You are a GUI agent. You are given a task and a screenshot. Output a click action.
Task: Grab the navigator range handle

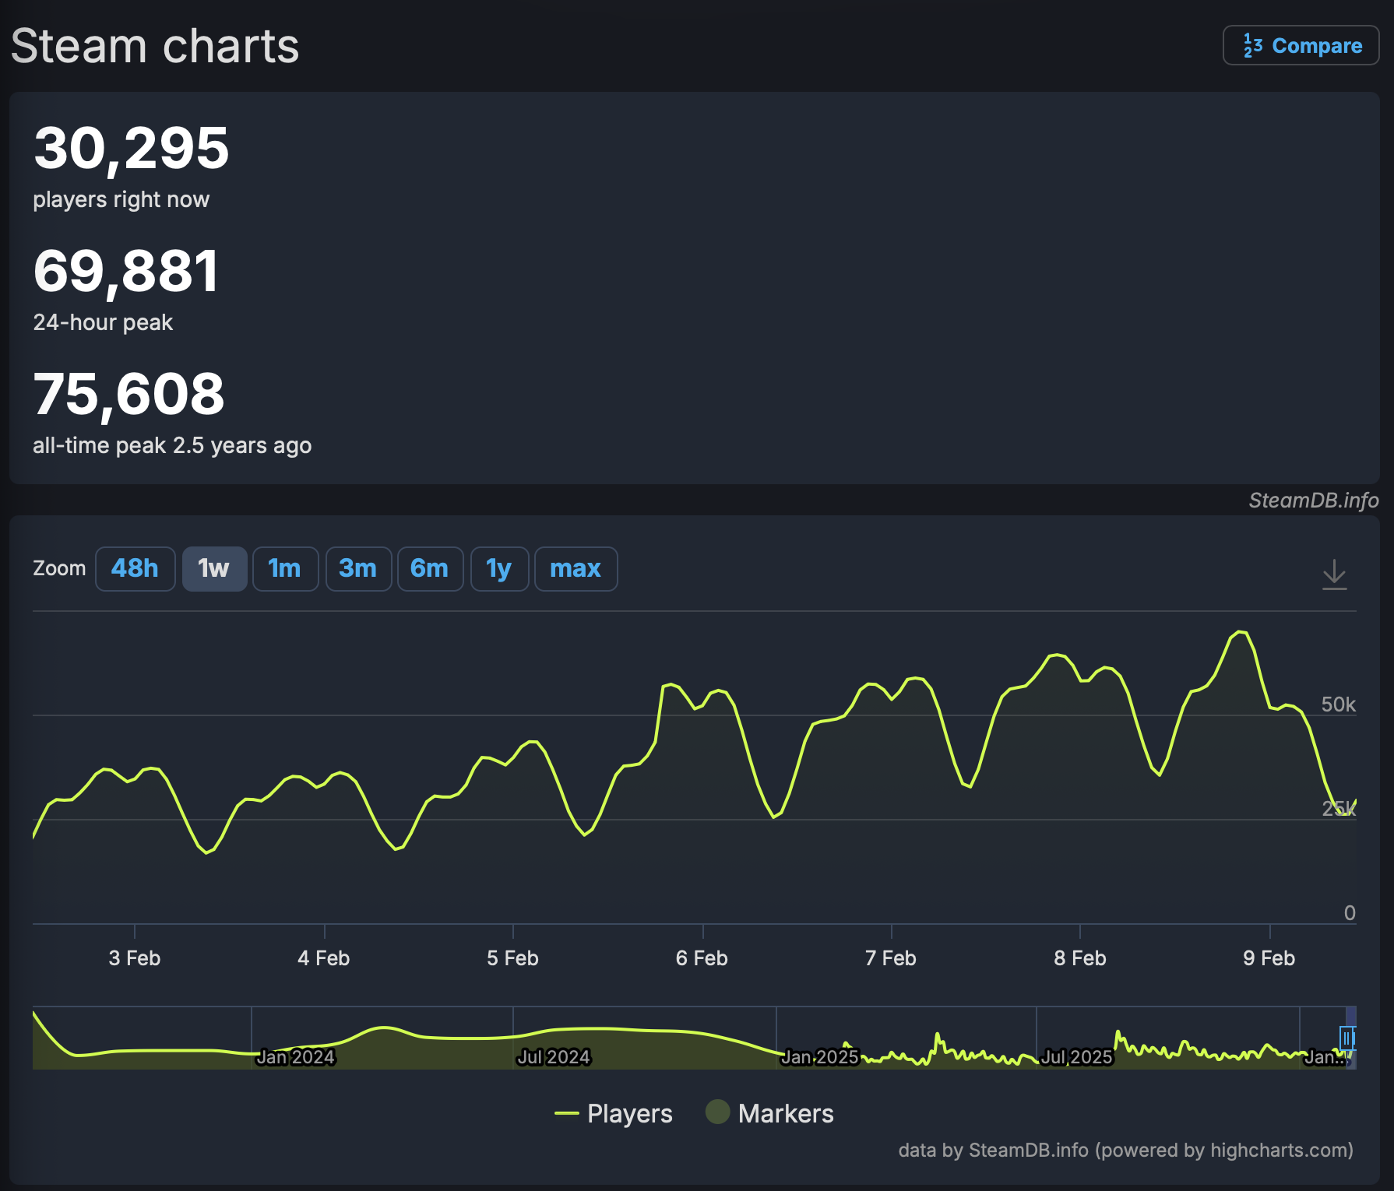(1346, 1038)
